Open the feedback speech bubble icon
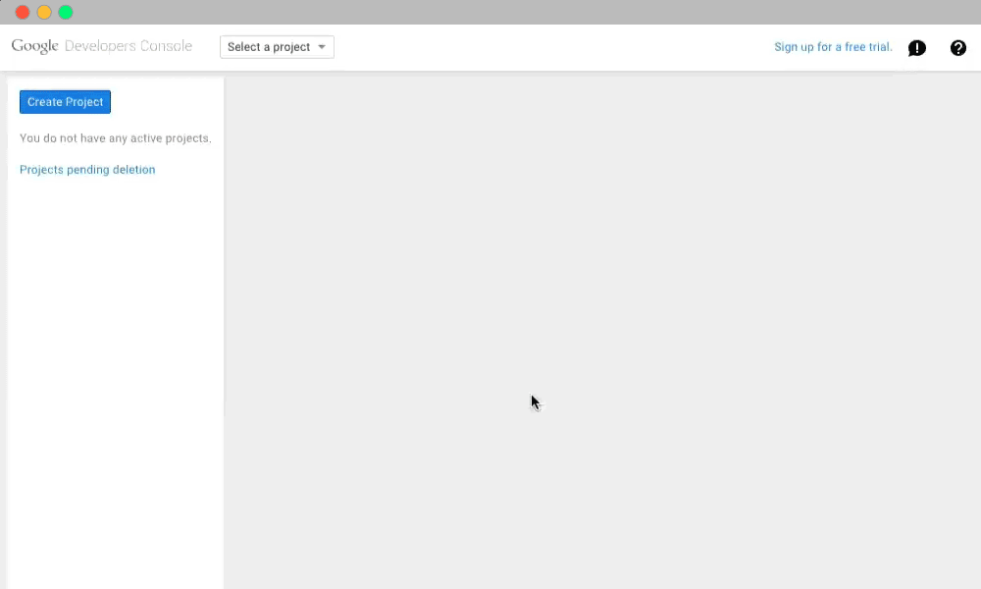Viewport: 981px width, 589px height. pyautogui.click(x=917, y=48)
